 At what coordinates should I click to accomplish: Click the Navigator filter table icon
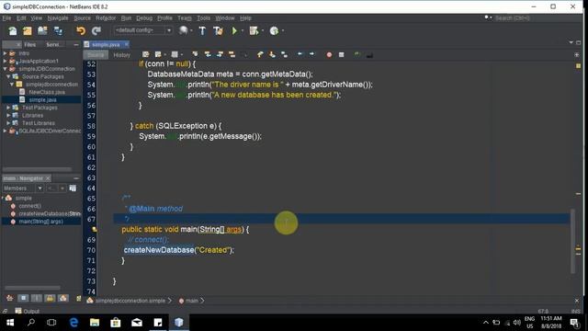[x=73, y=188]
